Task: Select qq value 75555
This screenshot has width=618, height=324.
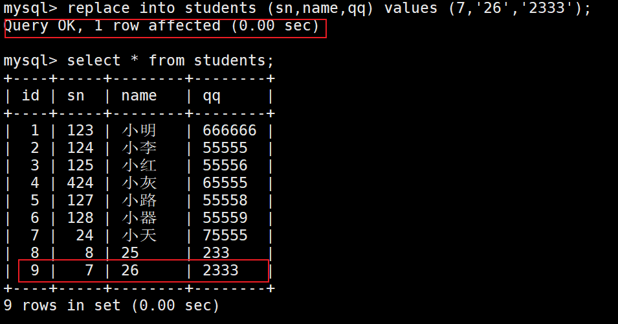Action: pos(225,236)
